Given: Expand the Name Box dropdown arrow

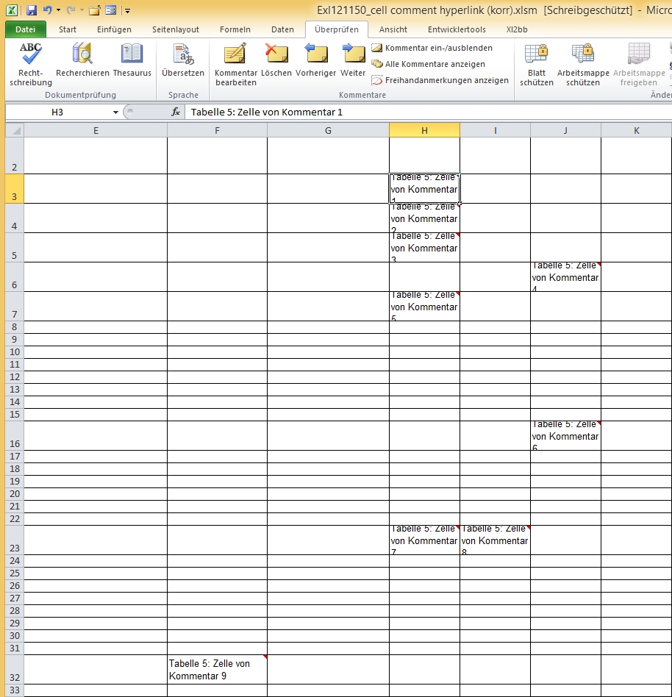Looking at the screenshot, I should point(115,112).
